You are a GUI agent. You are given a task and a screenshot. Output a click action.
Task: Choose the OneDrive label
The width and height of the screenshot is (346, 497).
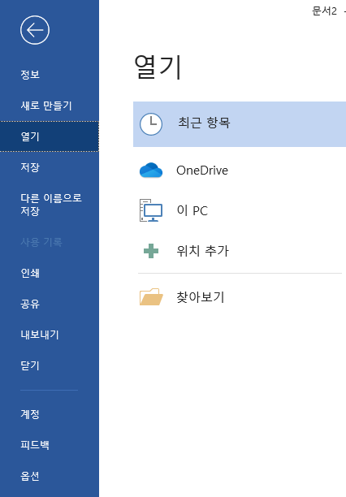[x=202, y=171]
